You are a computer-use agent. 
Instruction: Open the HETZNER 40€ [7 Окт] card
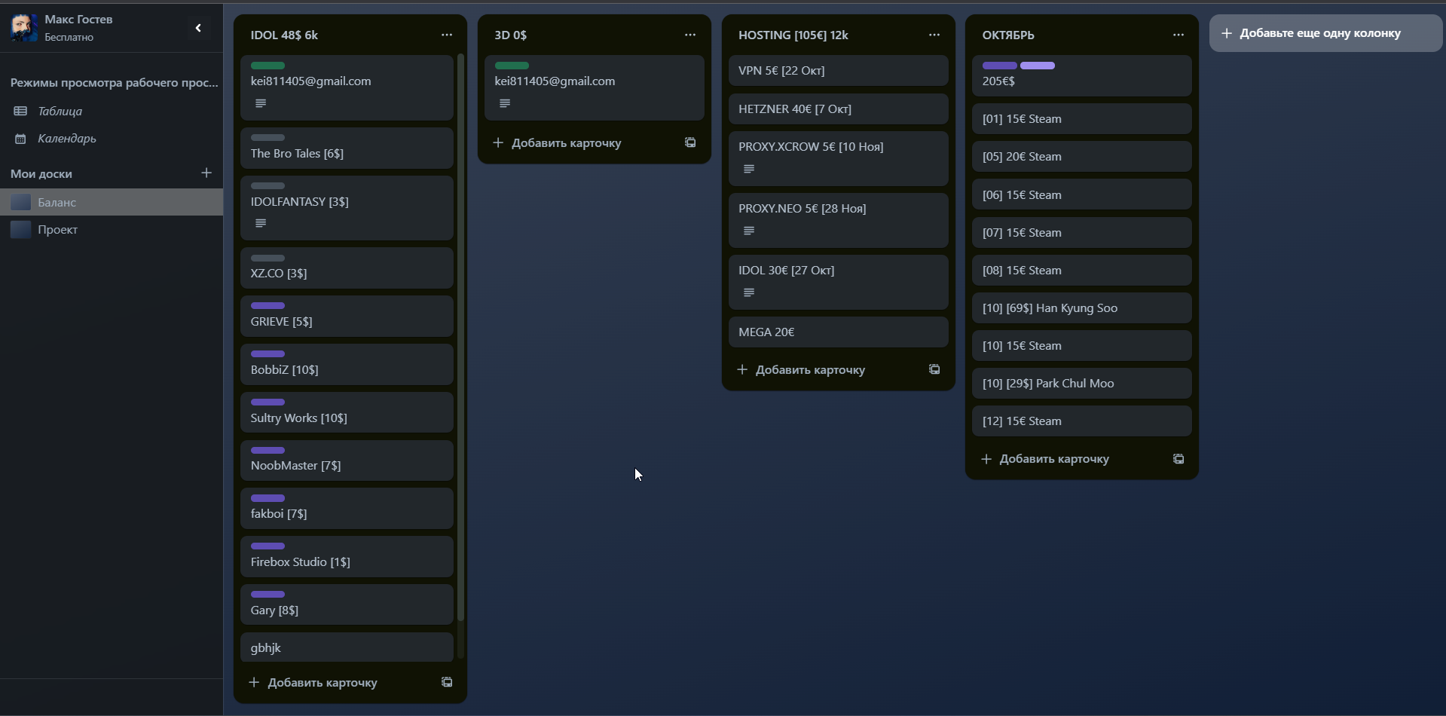click(838, 109)
